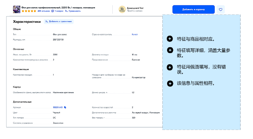Copy the article number with copy icon

point(65,107)
